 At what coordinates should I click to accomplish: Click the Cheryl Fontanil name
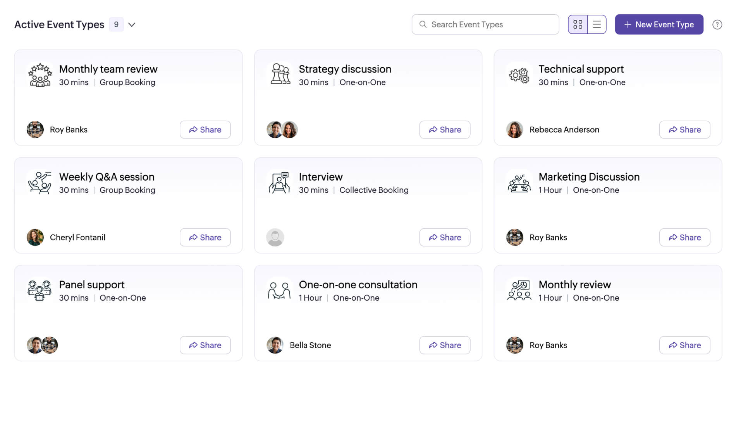click(x=77, y=238)
